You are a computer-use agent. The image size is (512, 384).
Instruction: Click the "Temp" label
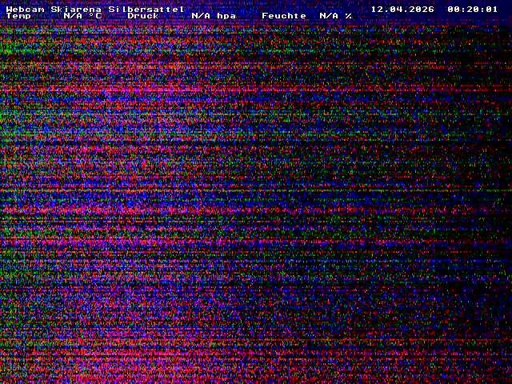[x=18, y=16]
